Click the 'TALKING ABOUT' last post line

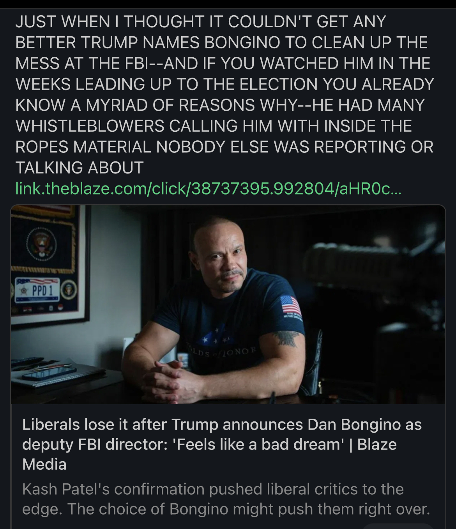(80, 168)
